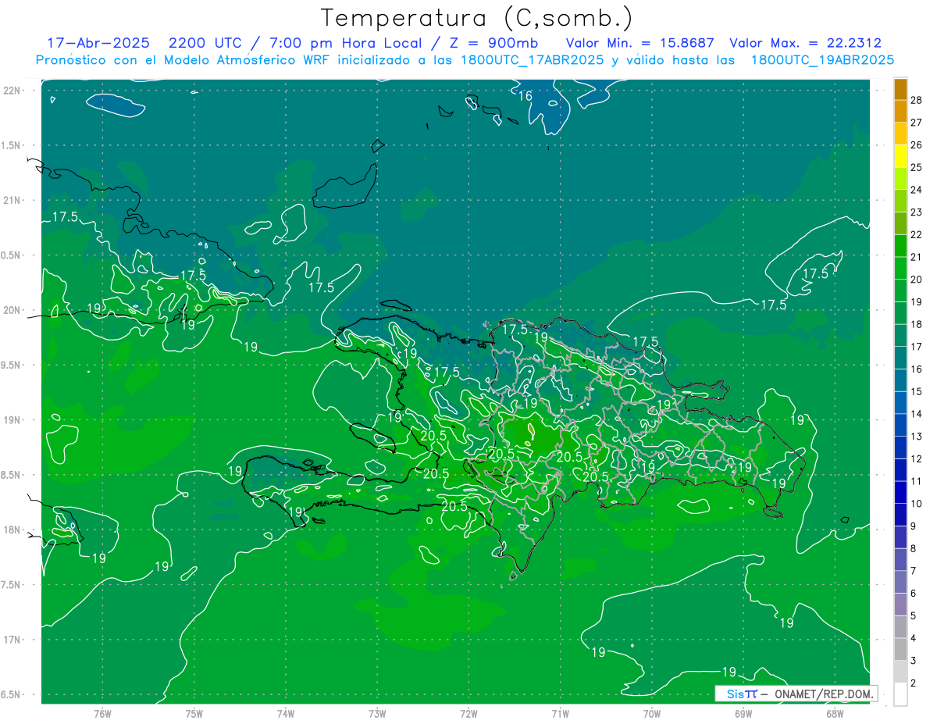Image resolution: width=937 pixels, height=724 pixels.
Task: Select the "73W" longitude label
Action: click(x=377, y=714)
